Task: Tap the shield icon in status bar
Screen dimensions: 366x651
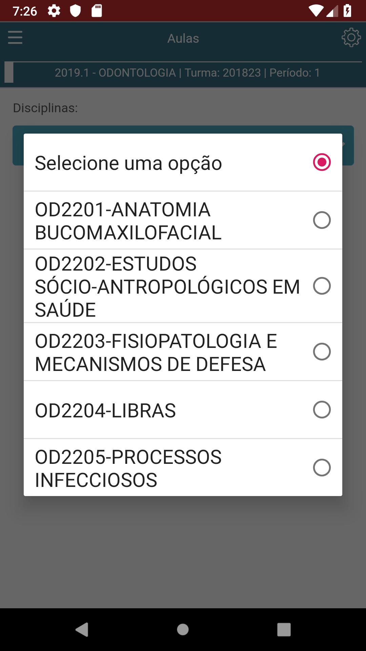Action: pos(75,11)
